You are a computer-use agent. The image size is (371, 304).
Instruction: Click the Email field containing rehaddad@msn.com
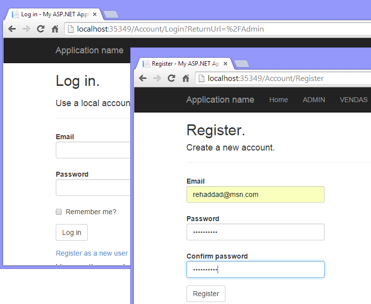coord(255,194)
